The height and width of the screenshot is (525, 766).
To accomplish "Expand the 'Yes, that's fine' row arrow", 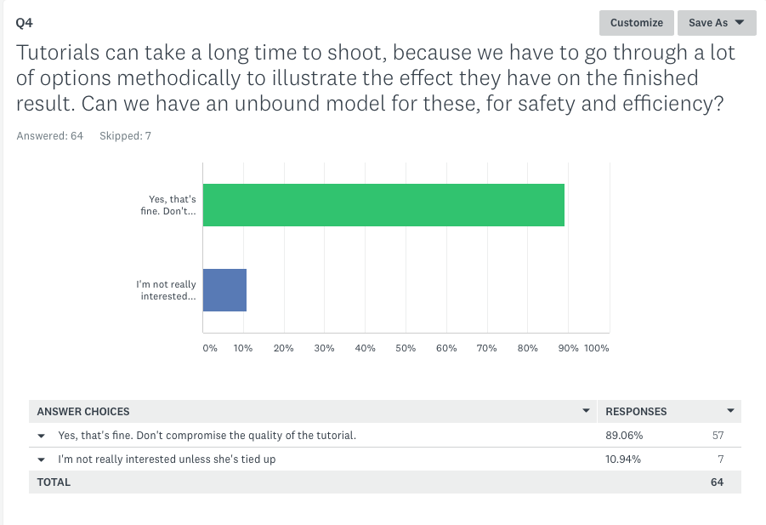I will tap(42, 436).
